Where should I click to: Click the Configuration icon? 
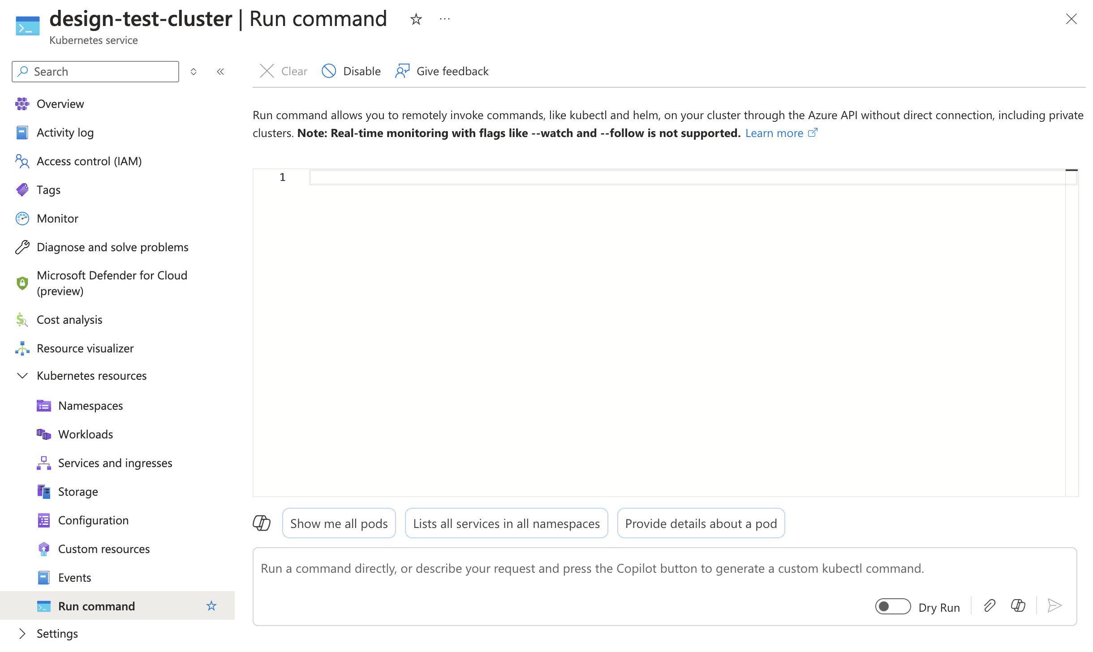tap(43, 520)
